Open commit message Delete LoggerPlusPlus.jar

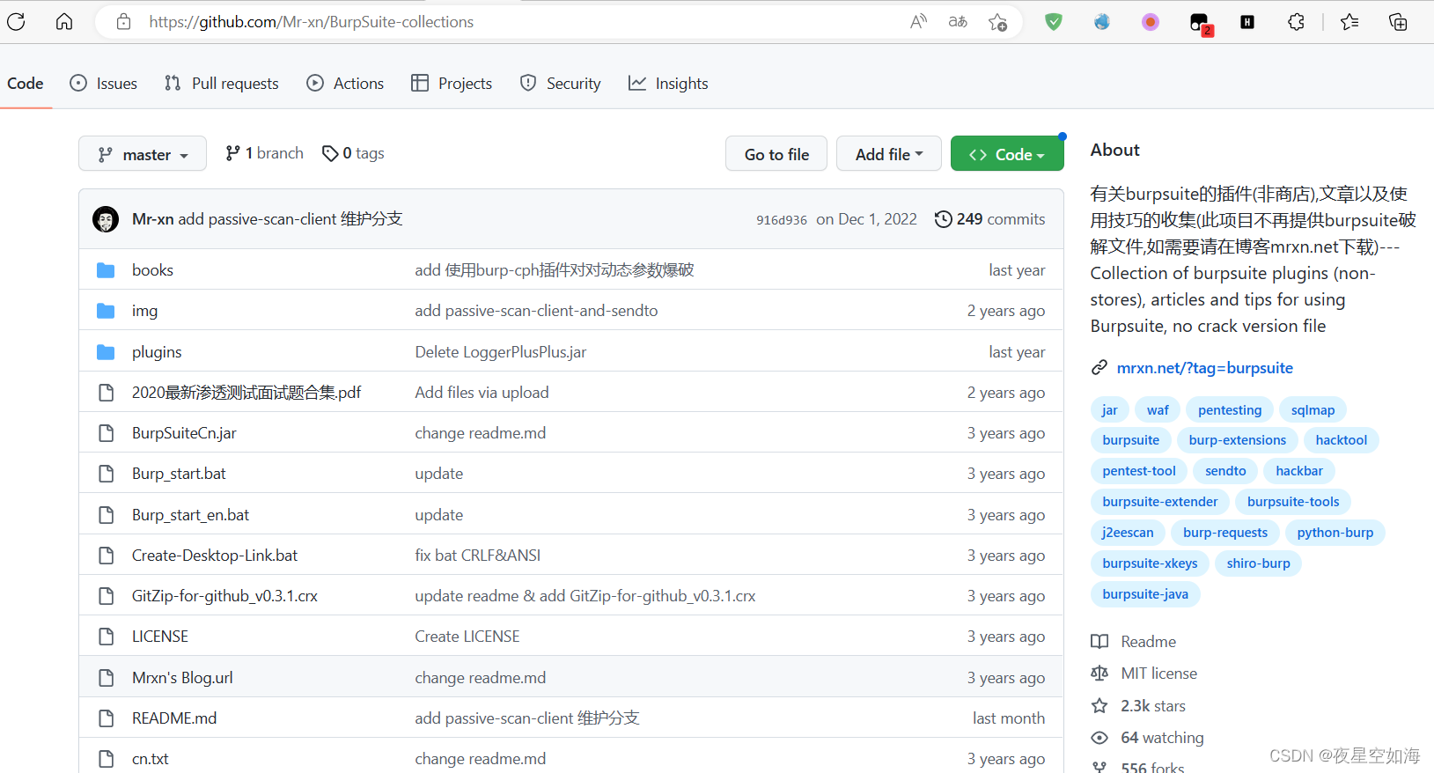pyautogui.click(x=501, y=352)
